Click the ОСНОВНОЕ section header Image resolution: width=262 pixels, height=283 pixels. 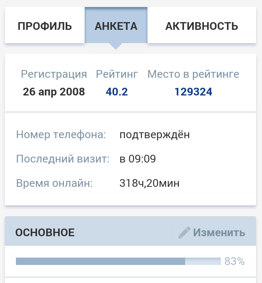45,233
